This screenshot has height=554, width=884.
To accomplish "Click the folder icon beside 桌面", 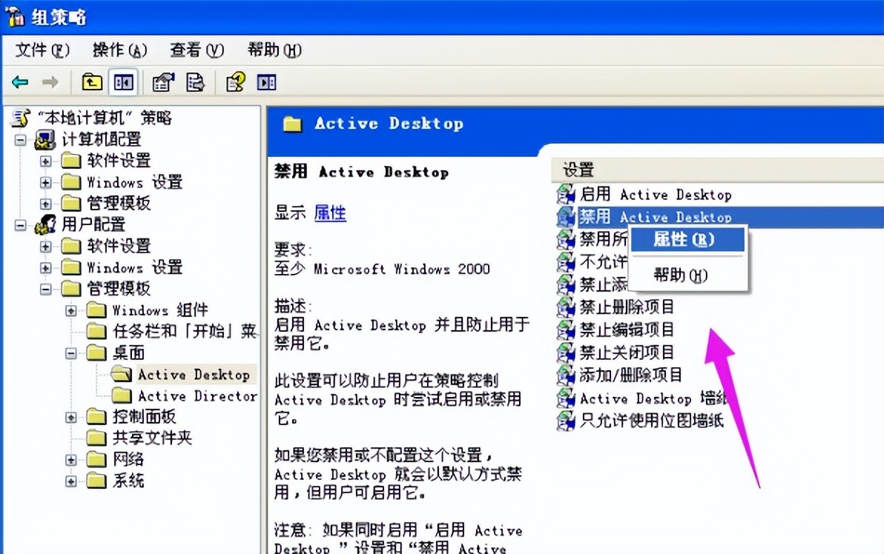I will coord(96,353).
